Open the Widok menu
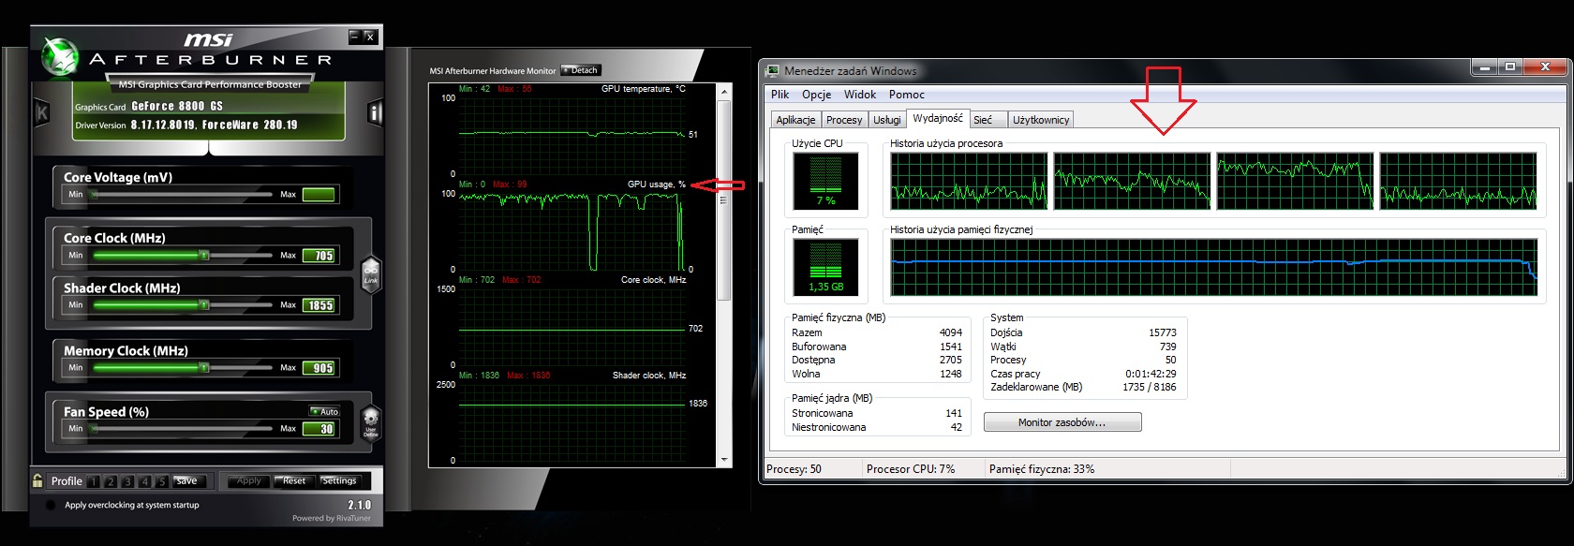Screen dimensions: 1574x546 pyautogui.click(x=859, y=95)
